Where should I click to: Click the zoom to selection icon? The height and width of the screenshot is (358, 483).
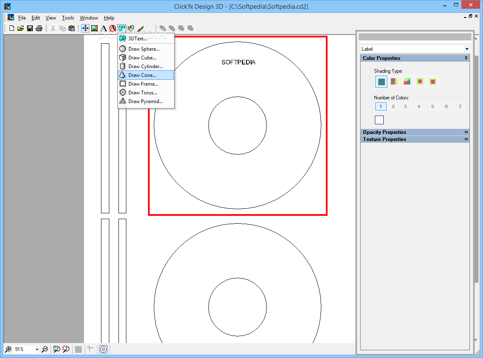point(66,349)
